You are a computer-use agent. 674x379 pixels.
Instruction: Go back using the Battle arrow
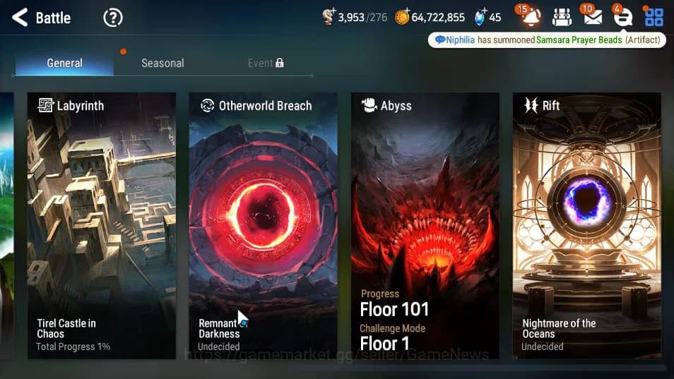click(20, 18)
